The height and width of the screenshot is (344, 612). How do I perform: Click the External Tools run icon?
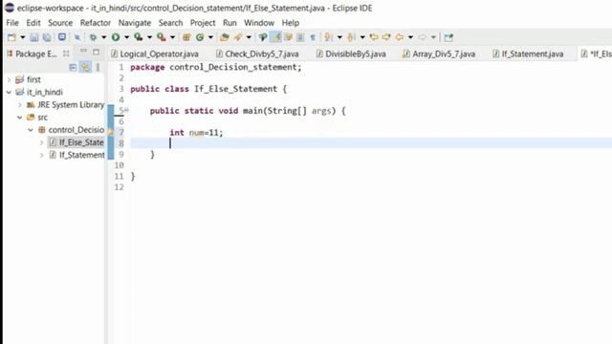162,37
